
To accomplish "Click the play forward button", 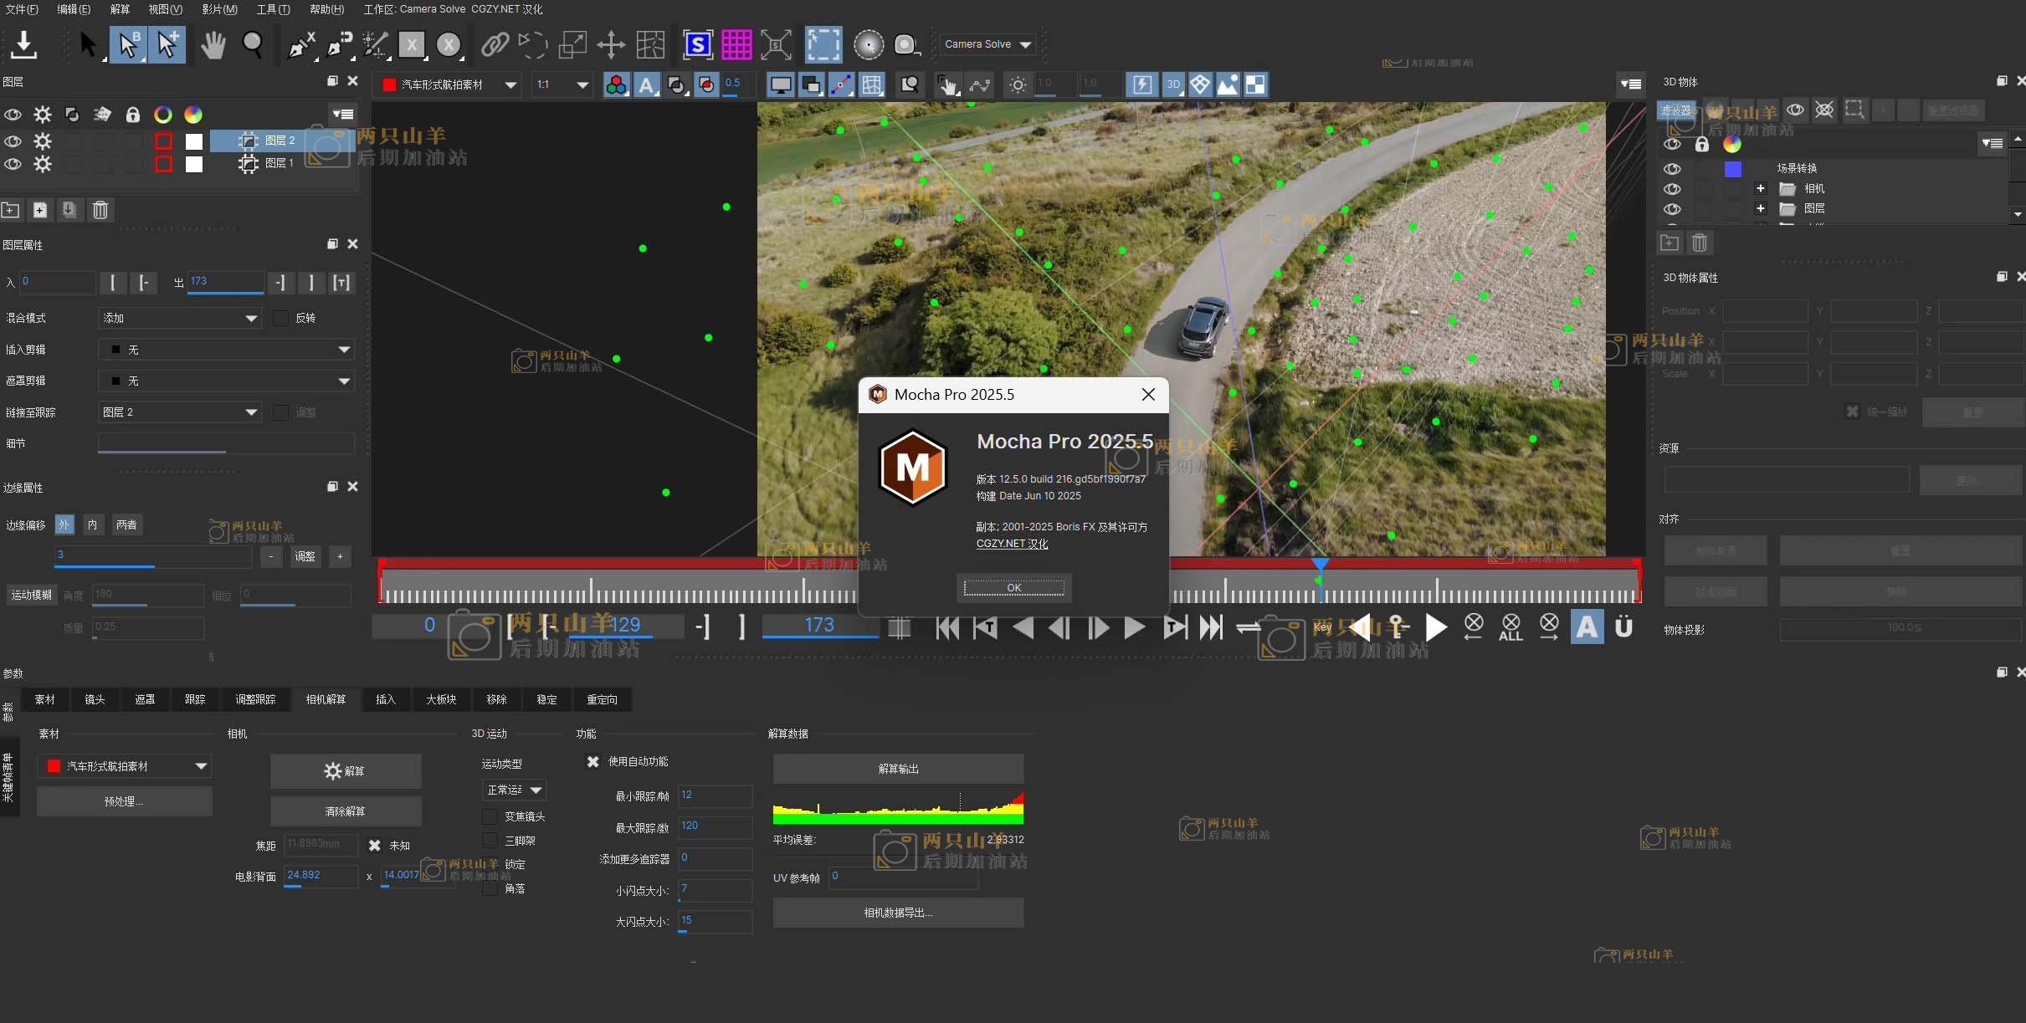I will coord(1134,627).
